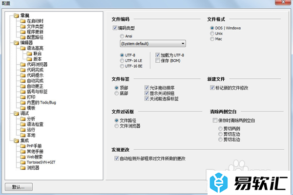Image resolution: width=293 pixels, height=195 pixels.
Task: Toggle the 编码类型 checkbox
Action: pyautogui.click(x=115, y=28)
